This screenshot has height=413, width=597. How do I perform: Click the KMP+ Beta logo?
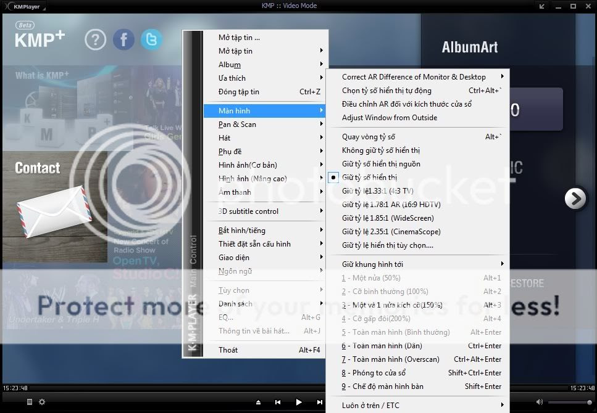pyautogui.click(x=40, y=35)
